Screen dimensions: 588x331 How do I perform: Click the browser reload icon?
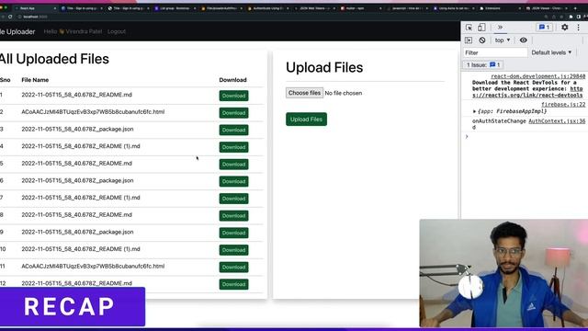10,17
